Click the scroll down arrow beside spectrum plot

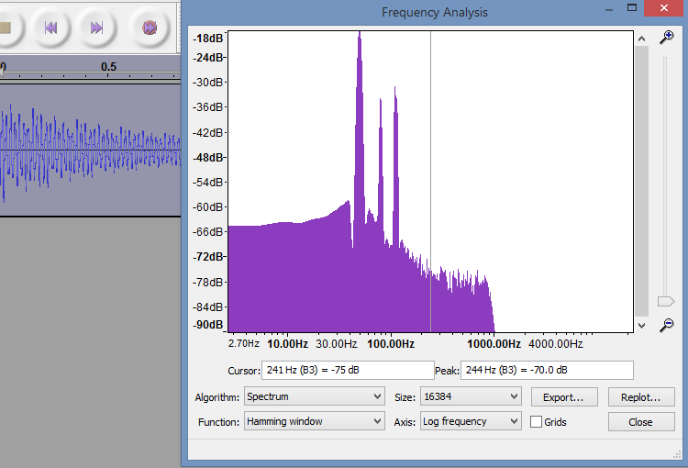(641, 326)
